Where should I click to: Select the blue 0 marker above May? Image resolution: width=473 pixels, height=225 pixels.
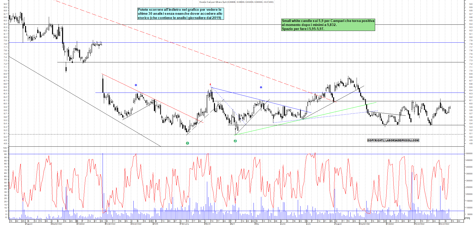tap(261, 87)
